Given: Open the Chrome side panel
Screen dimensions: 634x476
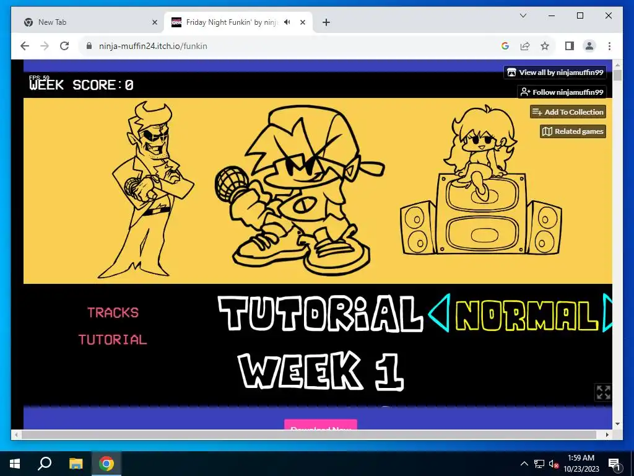Looking at the screenshot, I should point(570,46).
